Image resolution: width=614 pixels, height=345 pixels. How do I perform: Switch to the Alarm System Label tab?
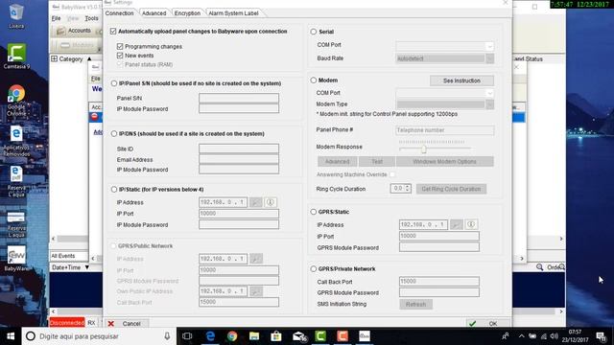coord(233,13)
